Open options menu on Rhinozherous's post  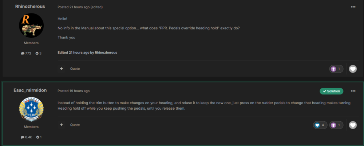coord(353,7)
